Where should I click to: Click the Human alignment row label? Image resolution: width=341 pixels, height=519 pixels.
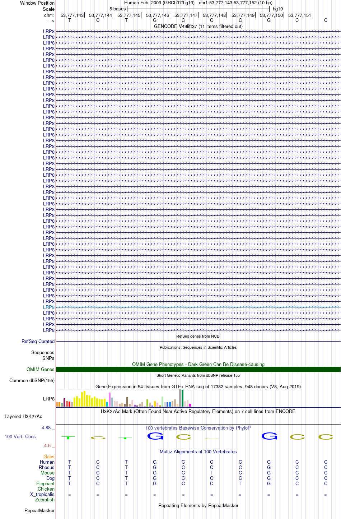tap(47, 462)
